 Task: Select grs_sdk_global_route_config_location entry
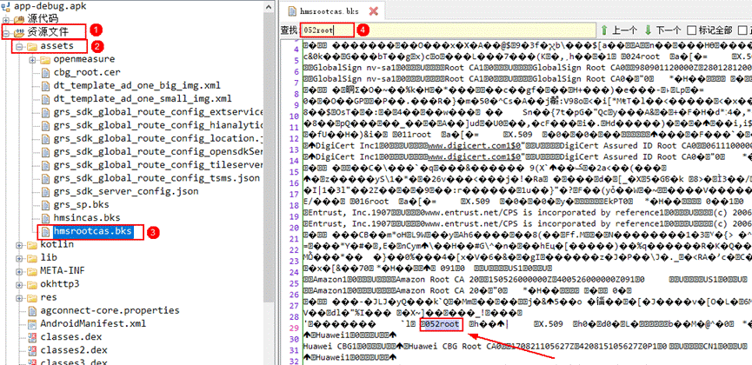tap(159, 139)
